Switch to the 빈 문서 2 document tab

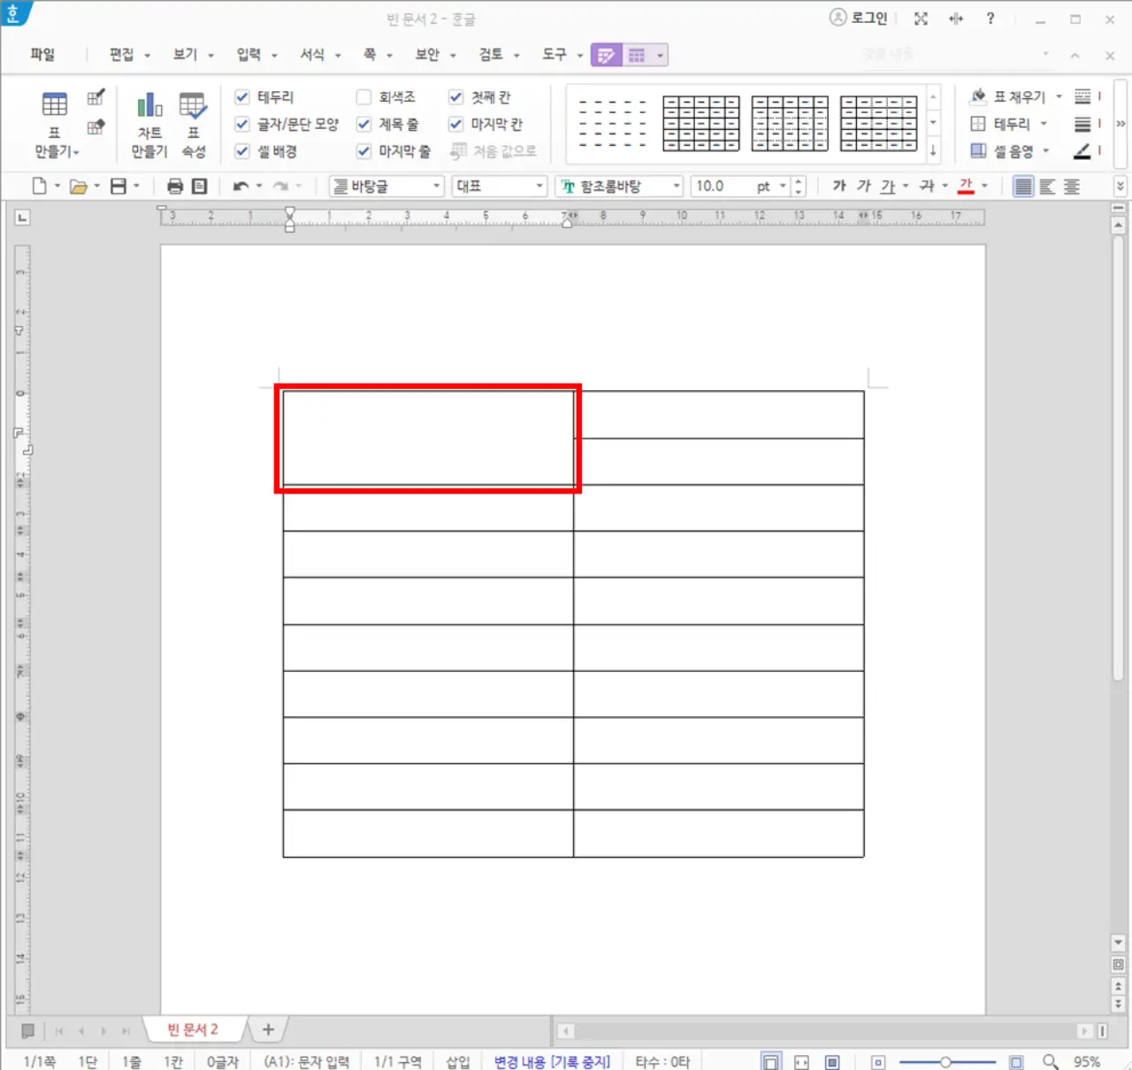[193, 1029]
